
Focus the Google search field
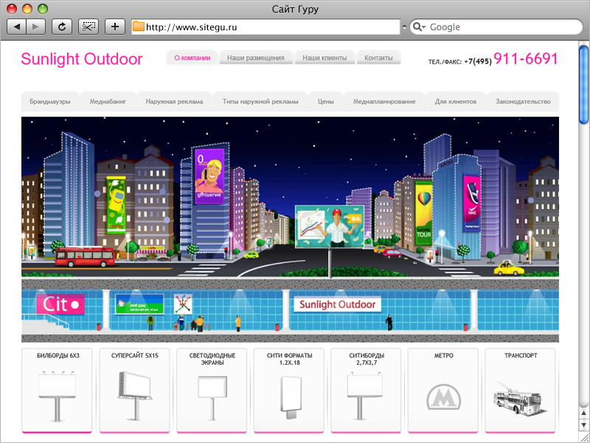tap(496, 27)
